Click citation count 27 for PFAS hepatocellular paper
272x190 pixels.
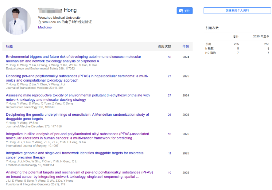tap(169, 76)
